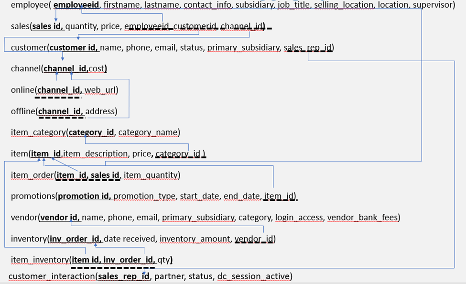The width and height of the screenshot is (466, 284).
Task: Click 'partner,' in customer_interaction relation
Action: pos(170,276)
